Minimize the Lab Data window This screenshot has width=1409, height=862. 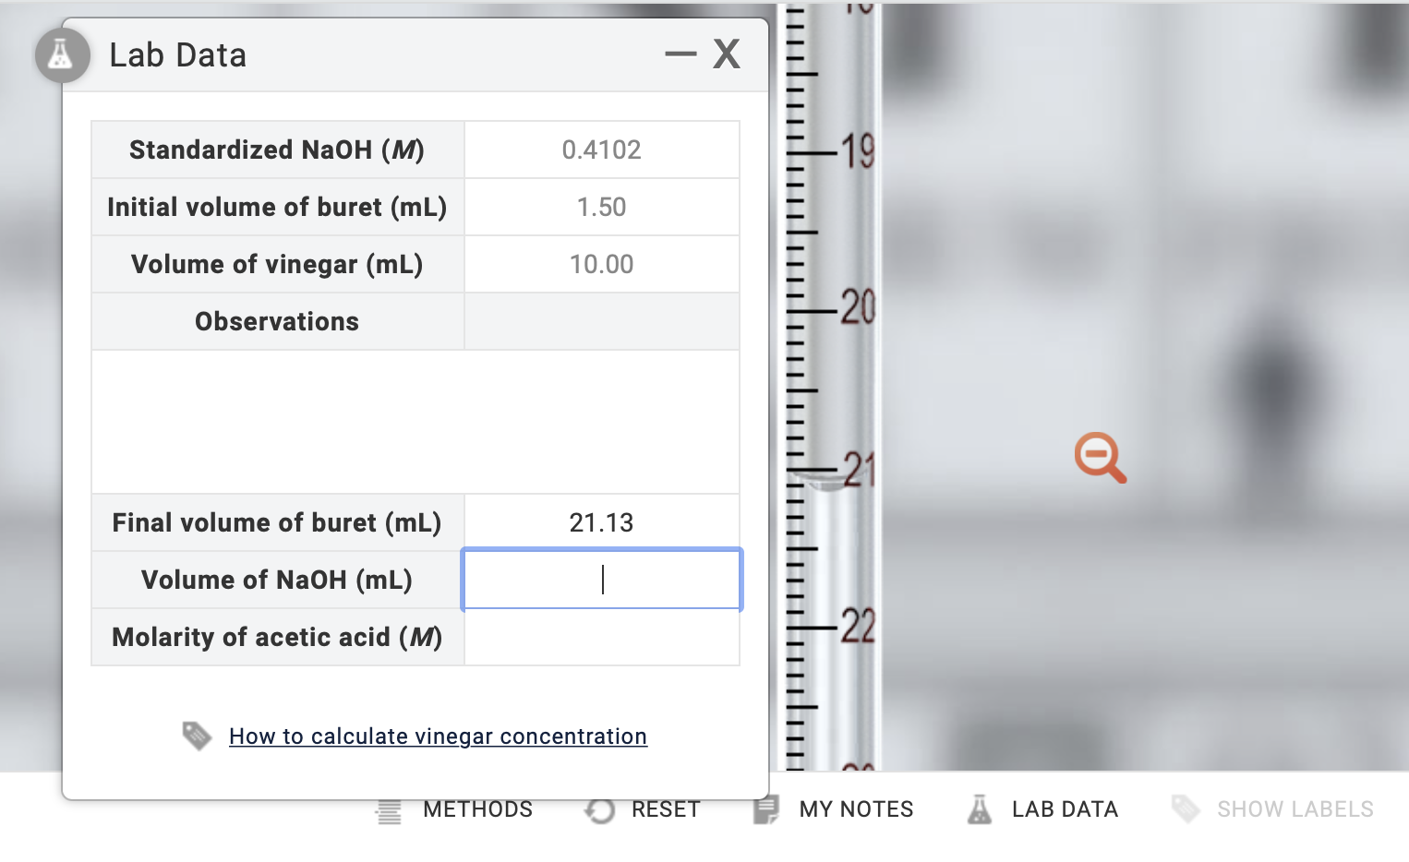[x=680, y=54]
